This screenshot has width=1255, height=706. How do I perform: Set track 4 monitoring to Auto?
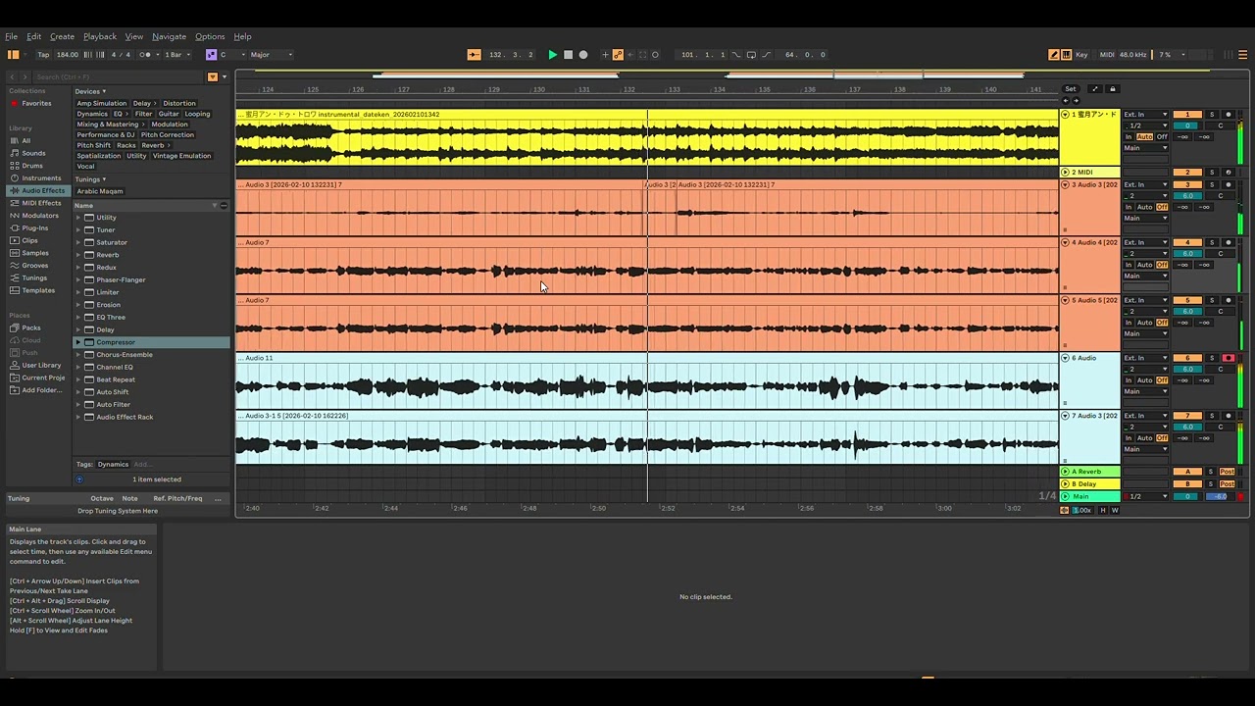1144,265
